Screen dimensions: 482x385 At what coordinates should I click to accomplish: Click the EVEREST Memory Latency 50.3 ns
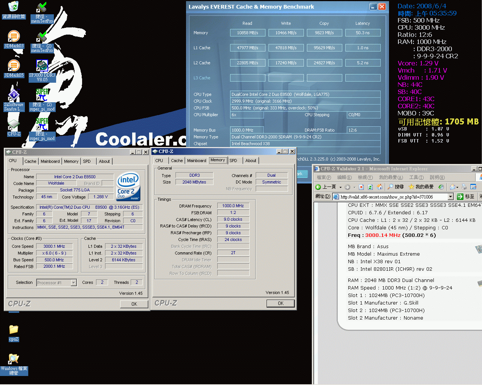pos(363,33)
